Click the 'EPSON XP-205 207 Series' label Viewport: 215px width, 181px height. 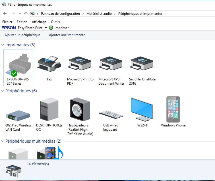(x=18, y=81)
